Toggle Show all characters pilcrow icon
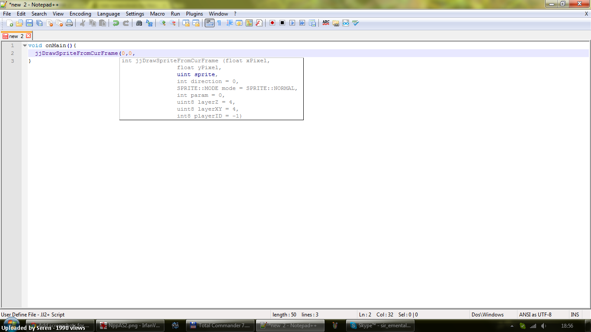591x332 pixels. [219, 23]
